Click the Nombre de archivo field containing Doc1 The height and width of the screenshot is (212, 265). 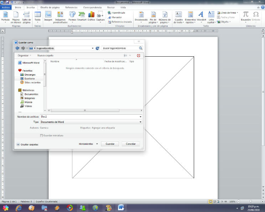click(x=91, y=117)
